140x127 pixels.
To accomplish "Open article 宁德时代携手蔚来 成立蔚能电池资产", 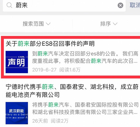I will coord(72,91).
